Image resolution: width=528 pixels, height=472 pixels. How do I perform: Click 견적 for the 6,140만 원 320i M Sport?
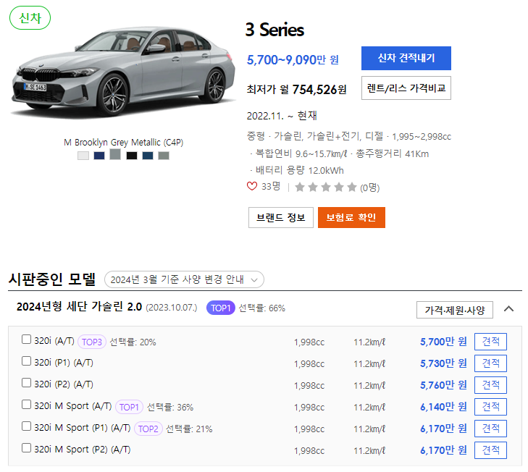coord(490,407)
